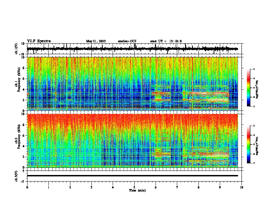Click the ch.2 spectrogram color scale bar
Viewport: 272px width, 210px height.
click(x=249, y=144)
